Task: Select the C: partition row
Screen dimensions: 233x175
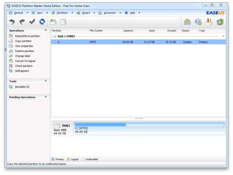Action: click(138, 42)
